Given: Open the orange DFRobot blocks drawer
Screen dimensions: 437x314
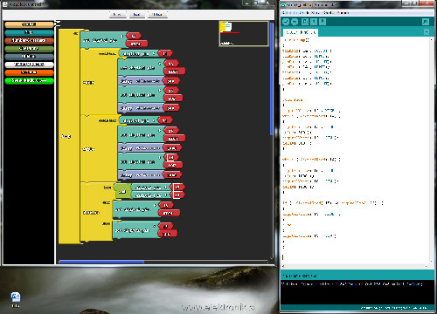Looking at the screenshot, I should (x=29, y=72).
